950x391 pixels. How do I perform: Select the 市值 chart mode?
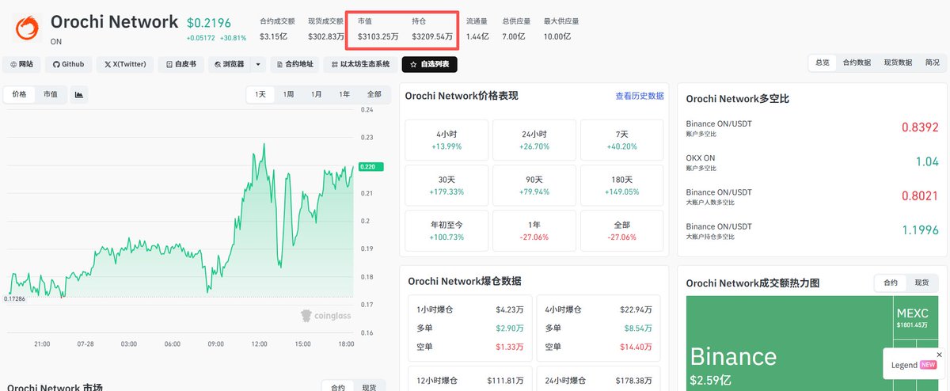(51, 94)
